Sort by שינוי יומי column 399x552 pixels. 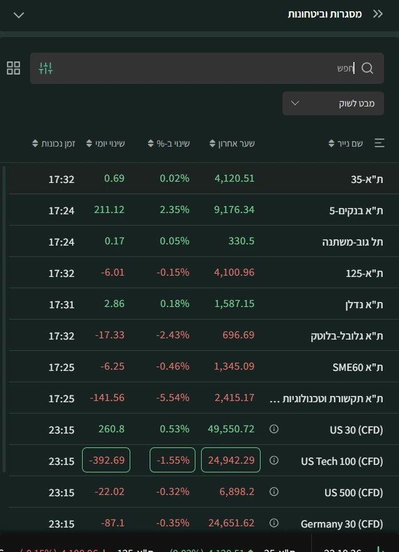pyautogui.click(x=106, y=143)
